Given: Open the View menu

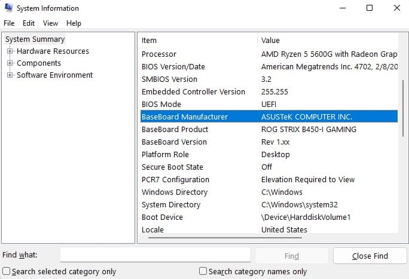Looking at the screenshot, I should point(51,23).
